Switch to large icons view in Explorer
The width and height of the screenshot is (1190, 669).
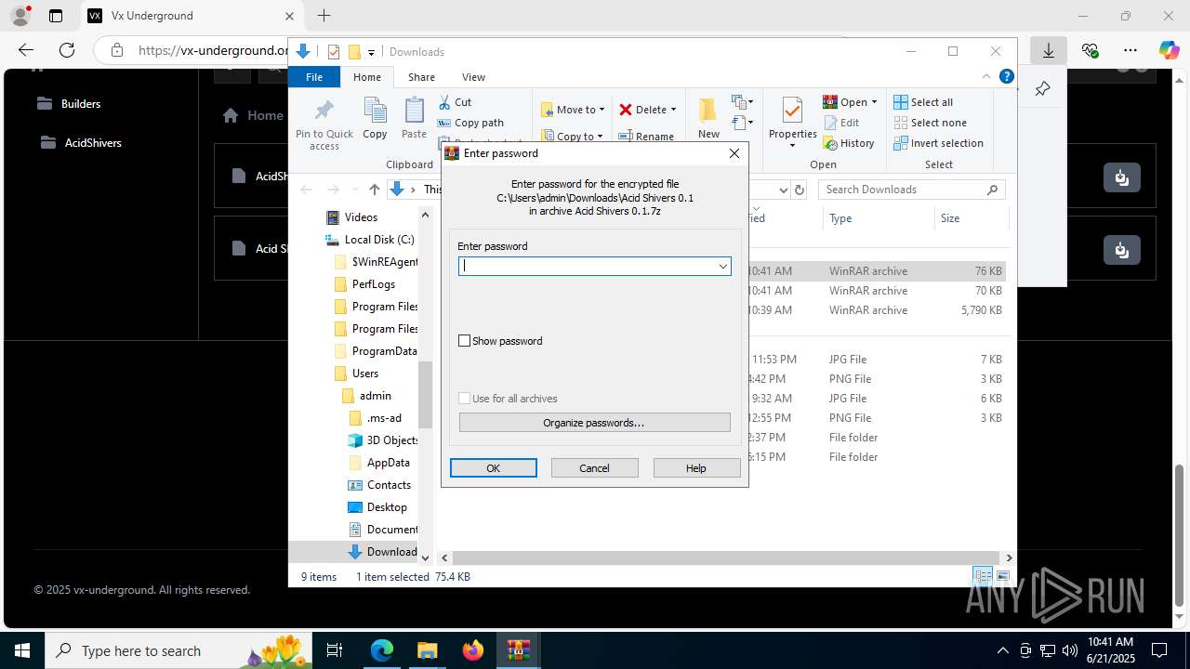click(1002, 576)
